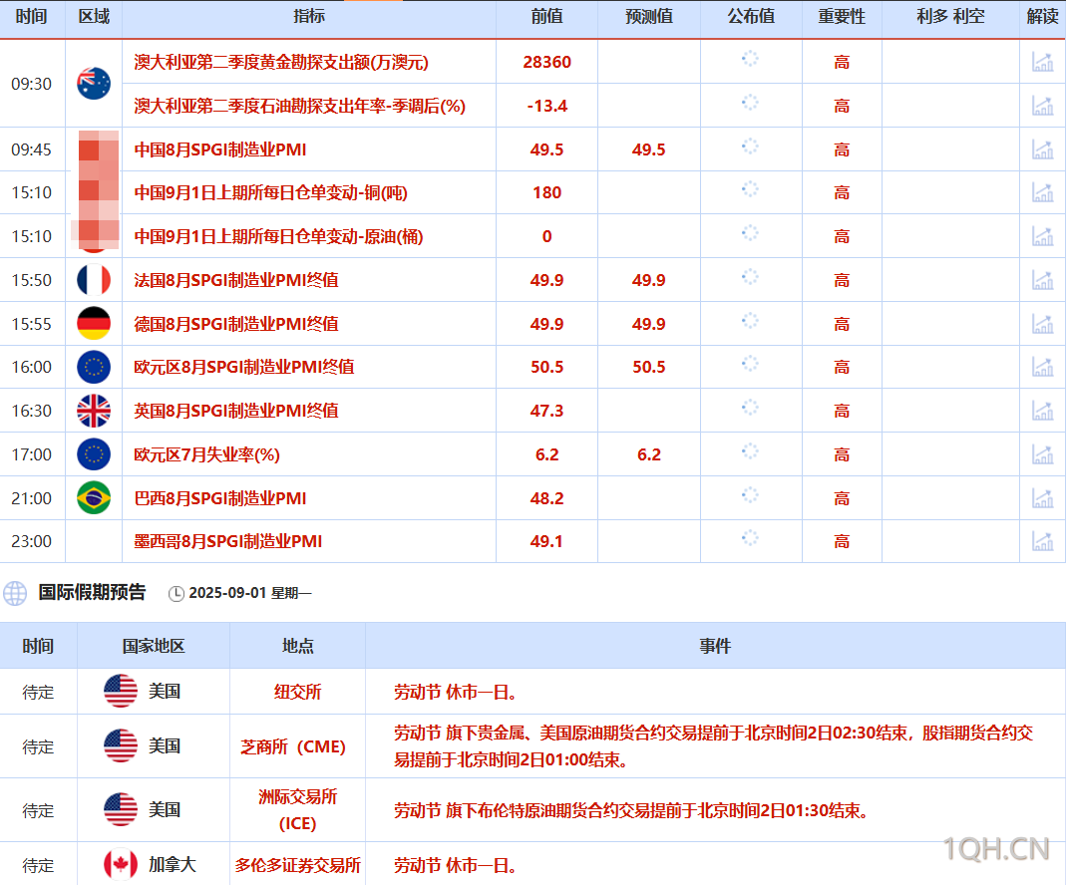
Task: Click the Canada flag next to 多伦多证券交易所
Action: (x=119, y=865)
